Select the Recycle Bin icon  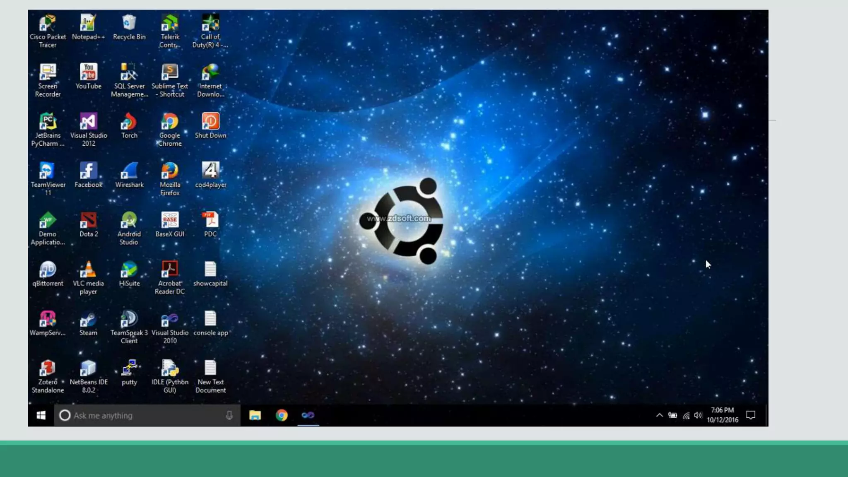click(129, 24)
